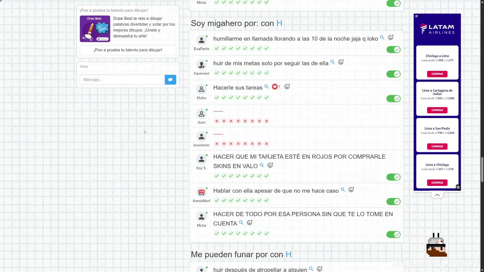Click answer text 'Hacerle sus tareas'
The height and width of the screenshot is (272, 484).
238,88
